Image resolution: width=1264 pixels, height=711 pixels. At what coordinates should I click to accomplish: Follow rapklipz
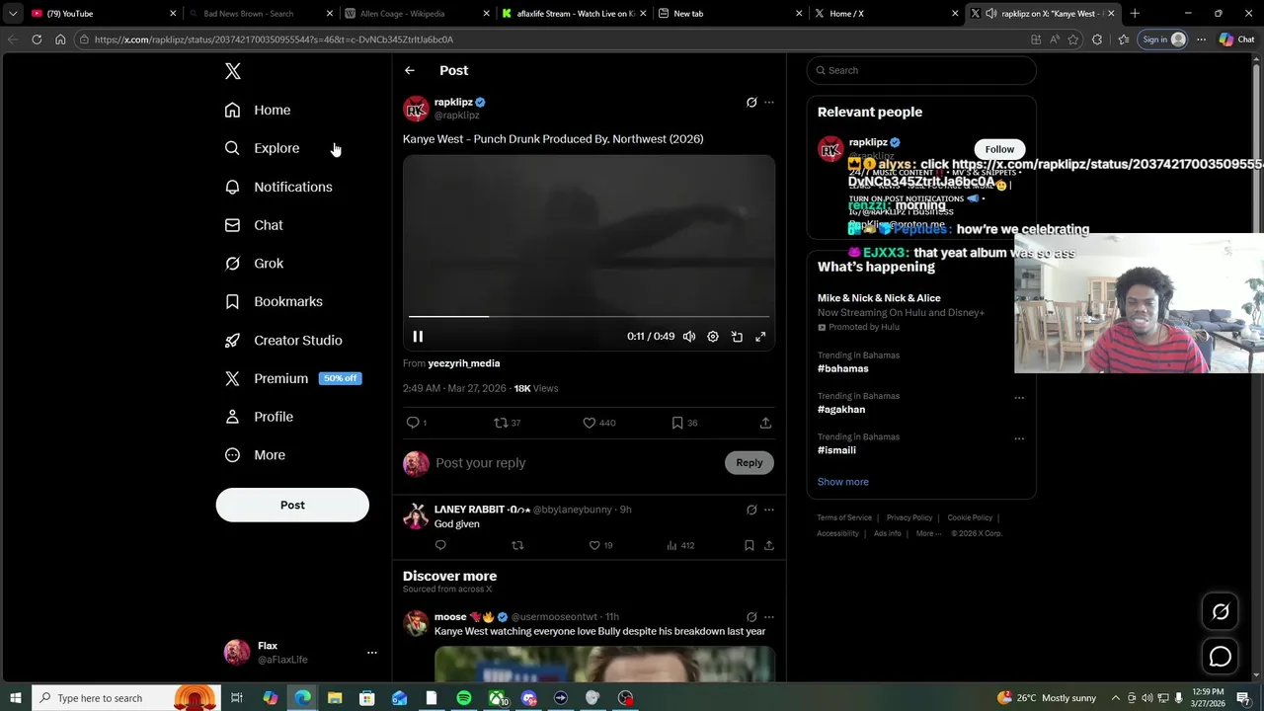tap(999, 149)
